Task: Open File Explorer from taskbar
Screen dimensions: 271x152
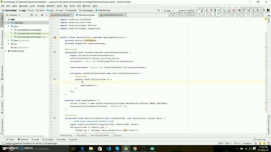Action: click(x=91, y=149)
